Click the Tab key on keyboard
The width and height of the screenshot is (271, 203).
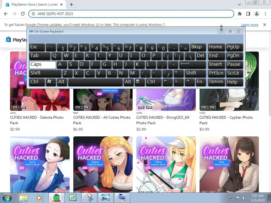click(40, 56)
